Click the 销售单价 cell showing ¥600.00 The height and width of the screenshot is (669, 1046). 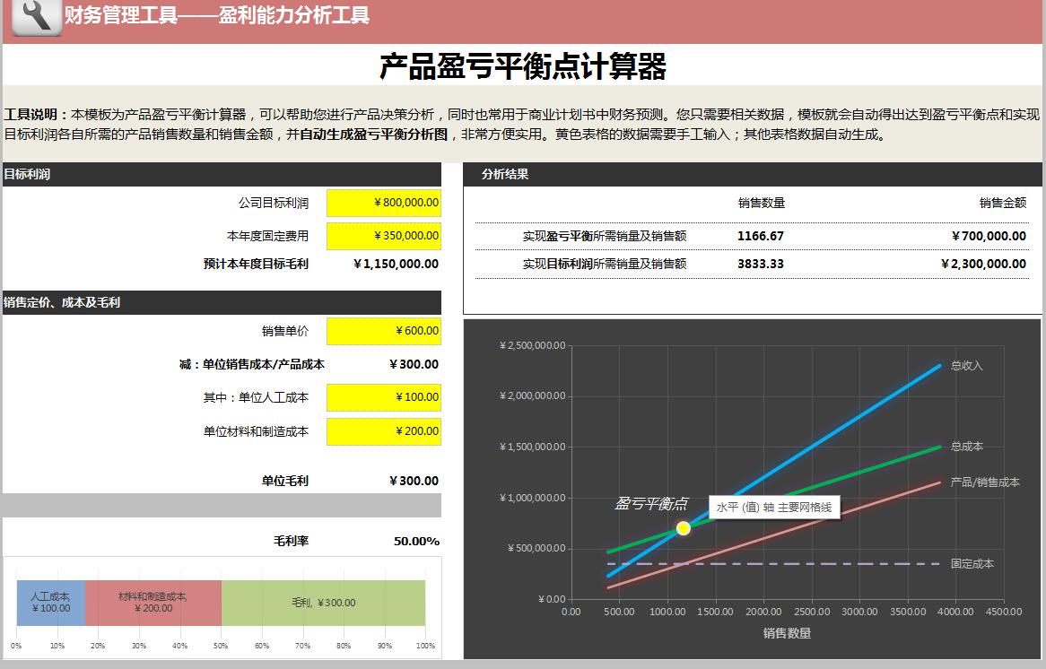pyautogui.click(x=384, y=331)
